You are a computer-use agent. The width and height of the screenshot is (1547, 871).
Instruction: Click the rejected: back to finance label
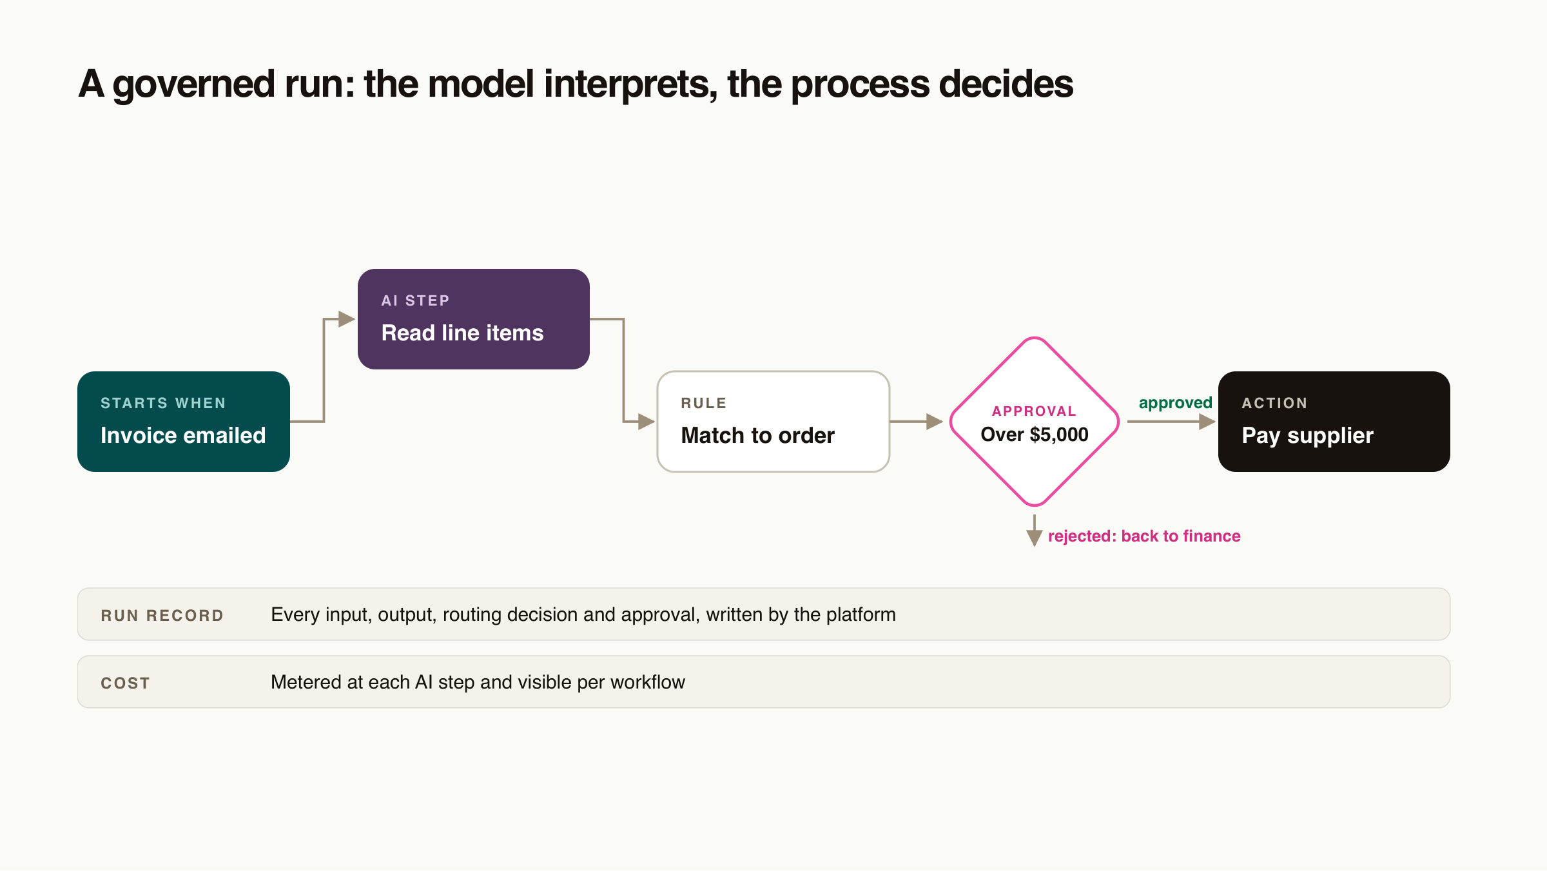1144,536
